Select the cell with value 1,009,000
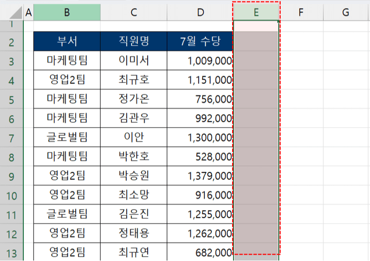Screen dimensions: 370x261 pyautogui.click(x=200, y=61)
